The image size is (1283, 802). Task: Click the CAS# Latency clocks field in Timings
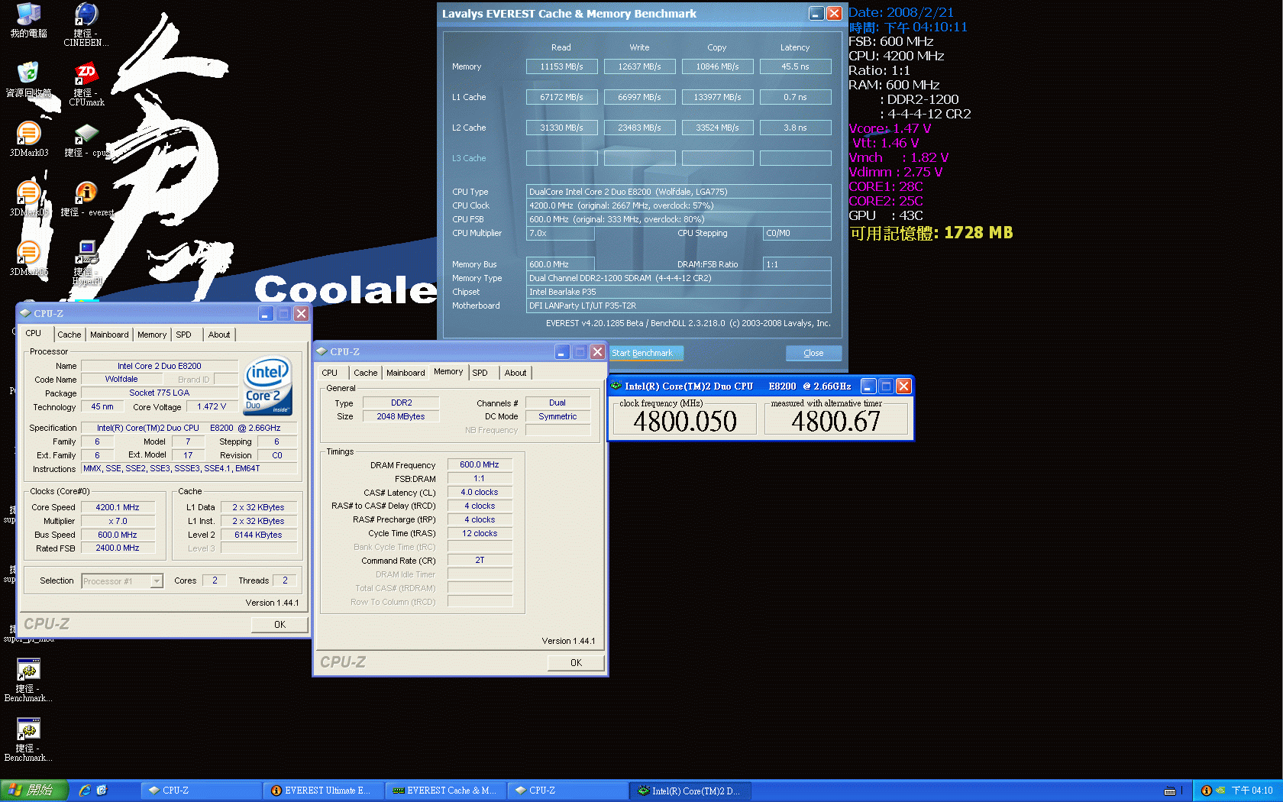coord(479,492)
